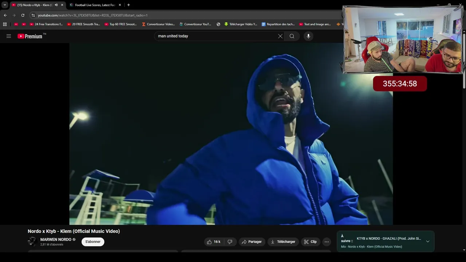Screen dimensions: 466x262
Task: Like the video with thumbs up
Action: (214, 242)
